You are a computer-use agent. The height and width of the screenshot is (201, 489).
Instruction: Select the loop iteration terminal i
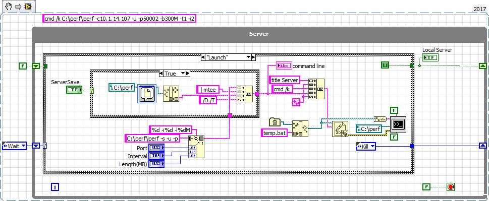coord(55,187)
